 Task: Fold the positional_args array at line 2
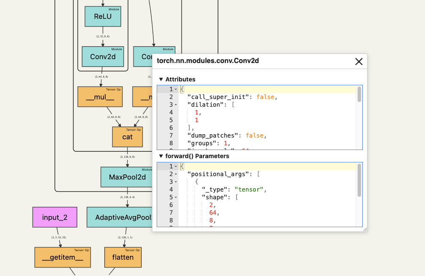click(x=176, y=174)
